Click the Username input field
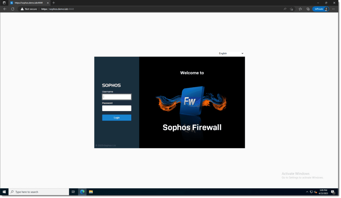The image size is (341, 198). (117, 97)
